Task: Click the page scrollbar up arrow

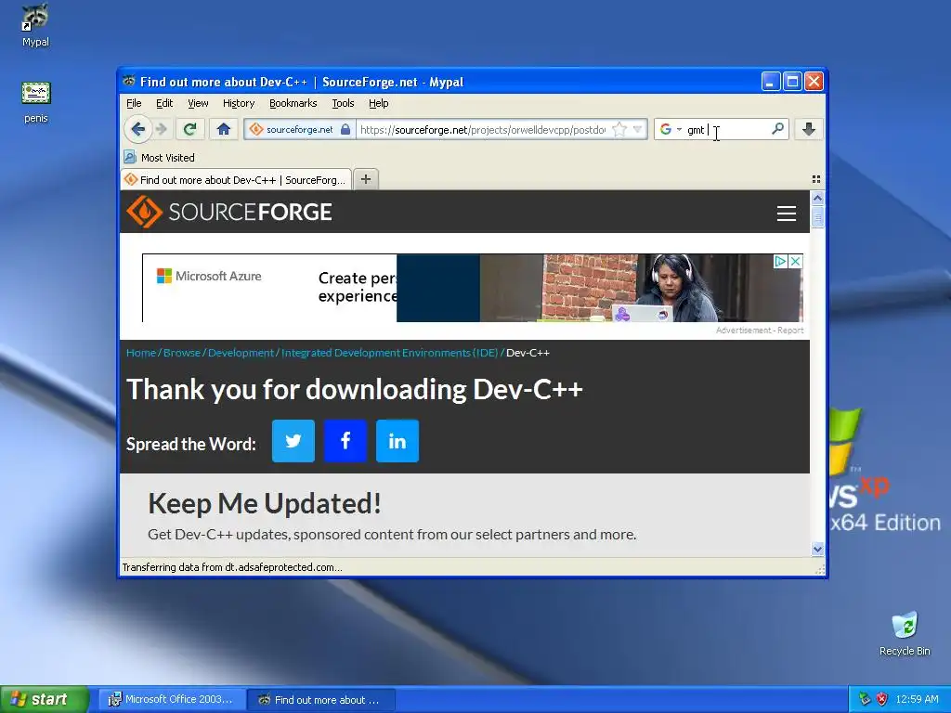Action: click(817, 199)
